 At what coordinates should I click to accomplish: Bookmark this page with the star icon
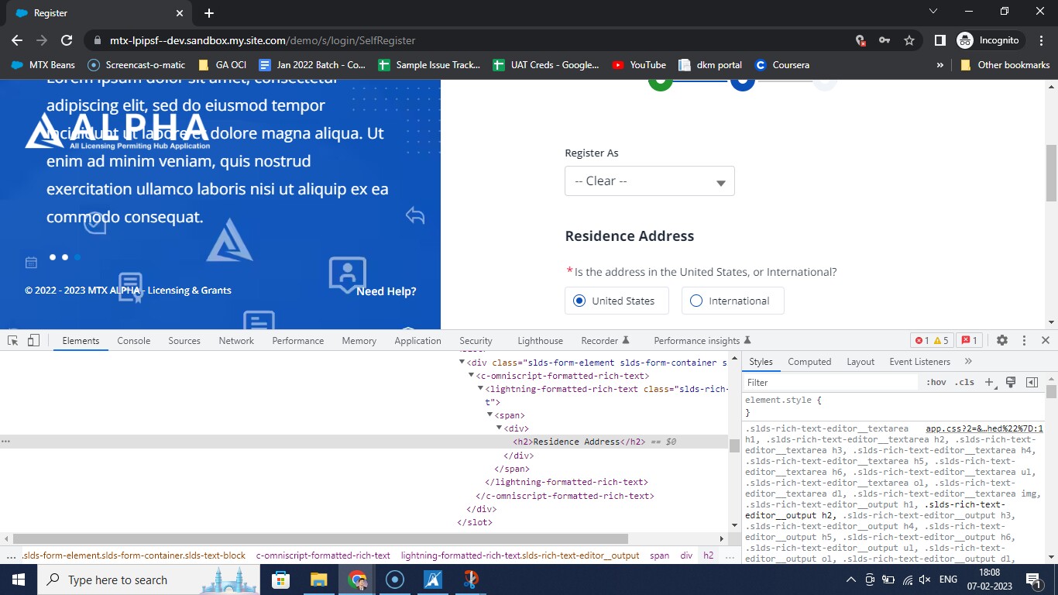(909, 40)
